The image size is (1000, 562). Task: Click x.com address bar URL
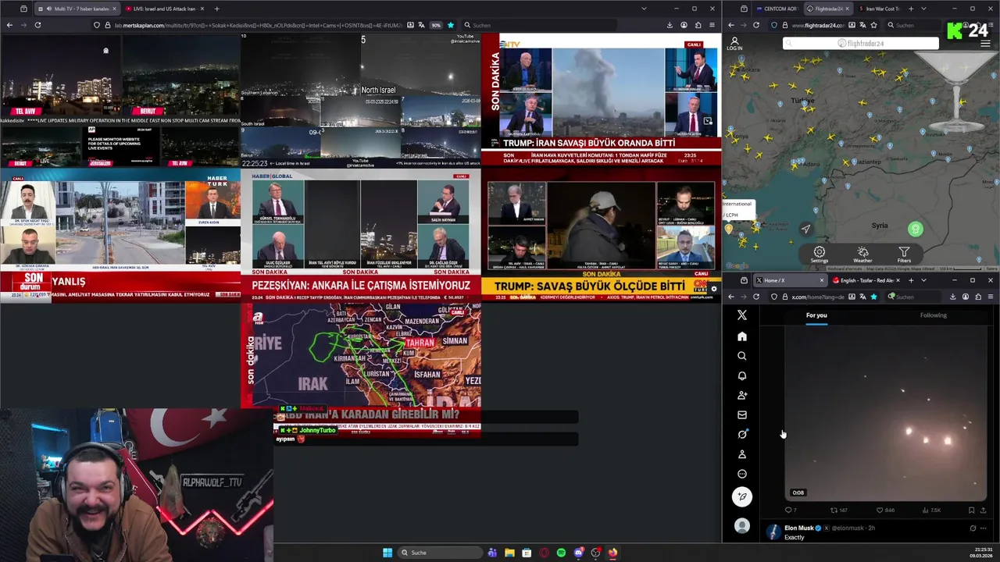pos(817,297)
